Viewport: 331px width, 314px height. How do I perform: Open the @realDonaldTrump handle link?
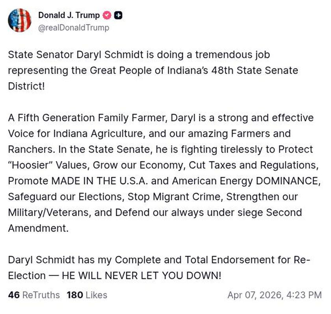73,28
